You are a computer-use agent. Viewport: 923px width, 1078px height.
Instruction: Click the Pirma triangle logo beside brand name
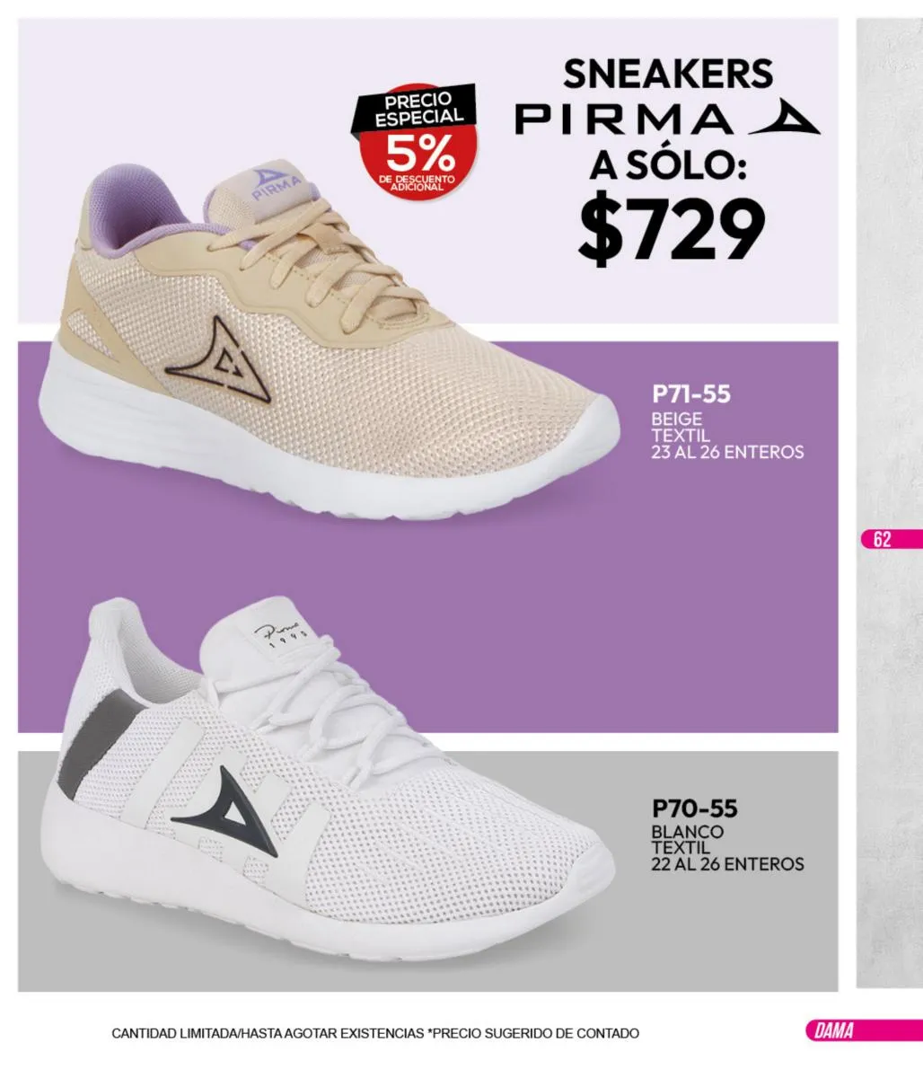coord(784,118)
